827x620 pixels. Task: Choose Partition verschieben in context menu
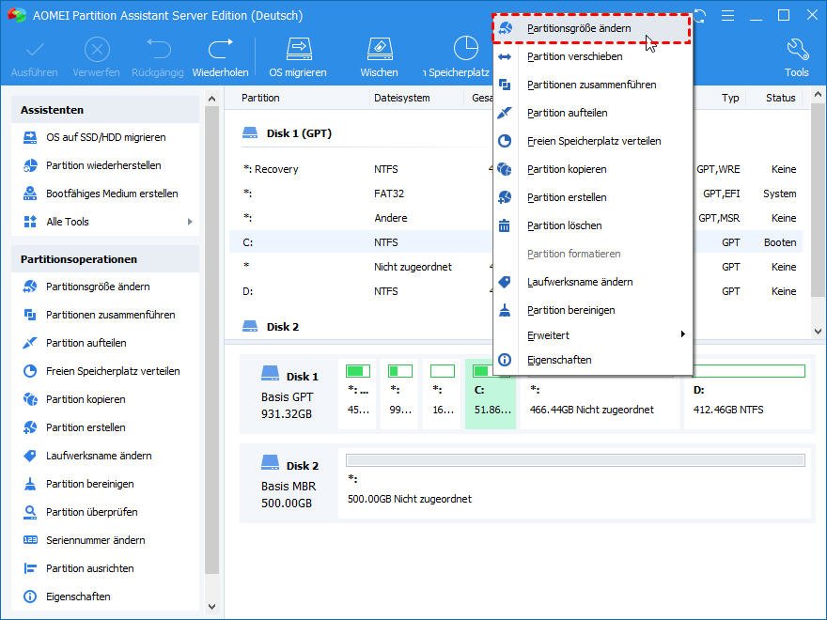[593, 56]
